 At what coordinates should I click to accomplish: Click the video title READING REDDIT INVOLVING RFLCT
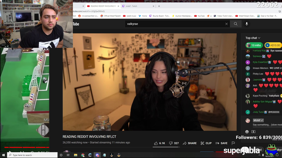89,136
